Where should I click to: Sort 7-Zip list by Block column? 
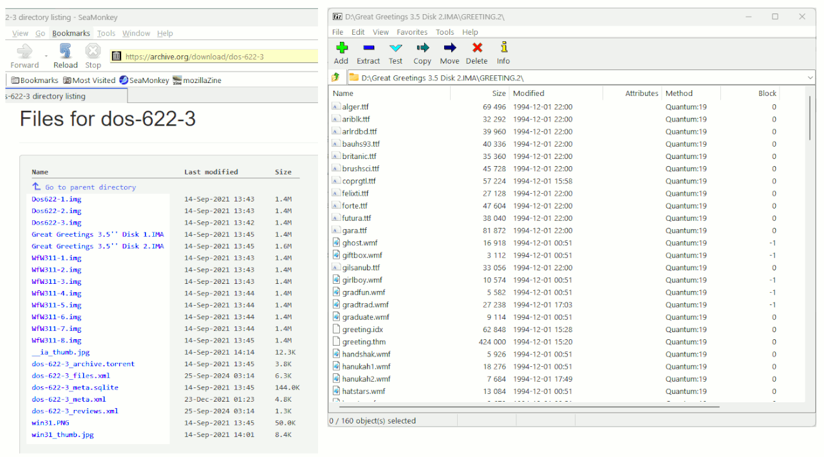[750, 93]
